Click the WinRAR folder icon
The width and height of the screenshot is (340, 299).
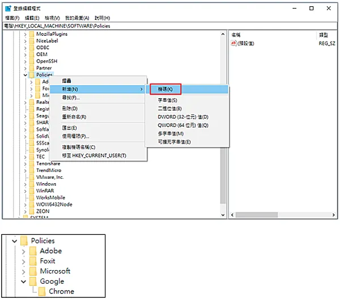click(x=32, y=191)
